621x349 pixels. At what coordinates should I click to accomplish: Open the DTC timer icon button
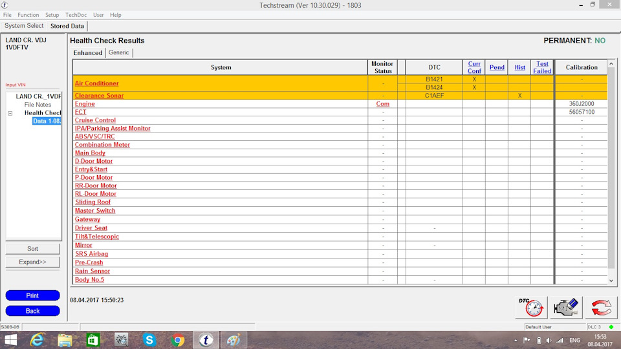531,308
